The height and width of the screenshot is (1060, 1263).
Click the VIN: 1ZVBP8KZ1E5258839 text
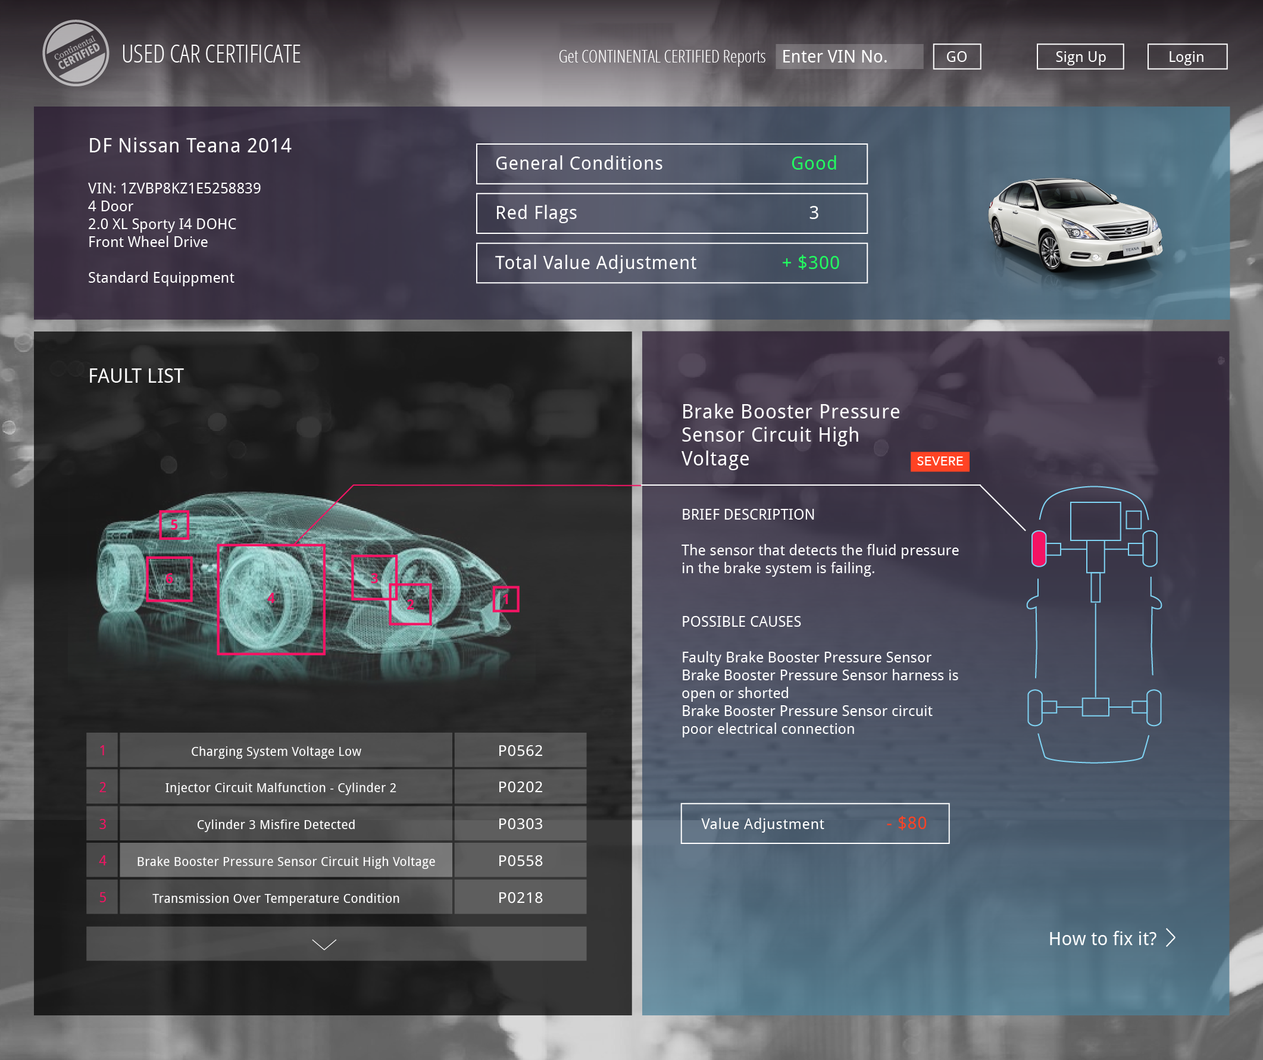[174, 188]
